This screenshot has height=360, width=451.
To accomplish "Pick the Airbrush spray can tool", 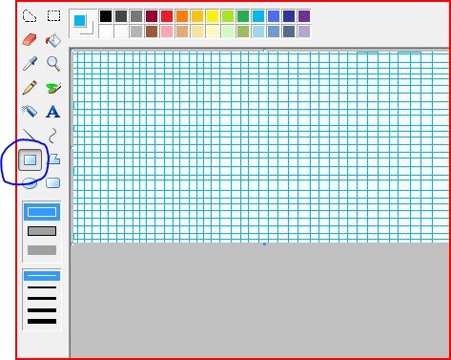I will (30, 112).
